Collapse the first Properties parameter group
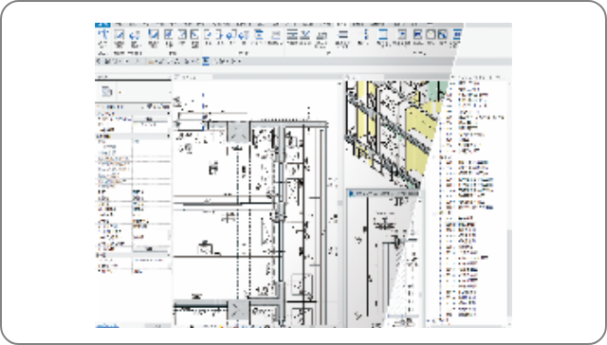The height and width of the screenshot is (345, 607). (x=169, y=114)
